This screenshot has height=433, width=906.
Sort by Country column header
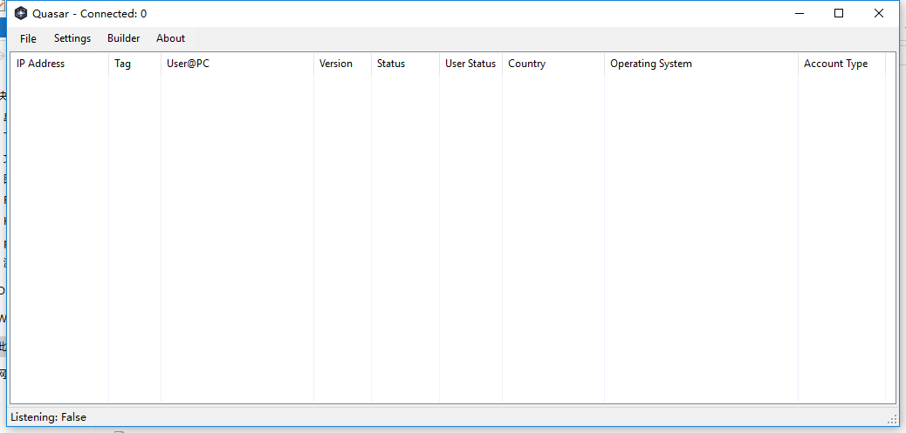(553, 64)
